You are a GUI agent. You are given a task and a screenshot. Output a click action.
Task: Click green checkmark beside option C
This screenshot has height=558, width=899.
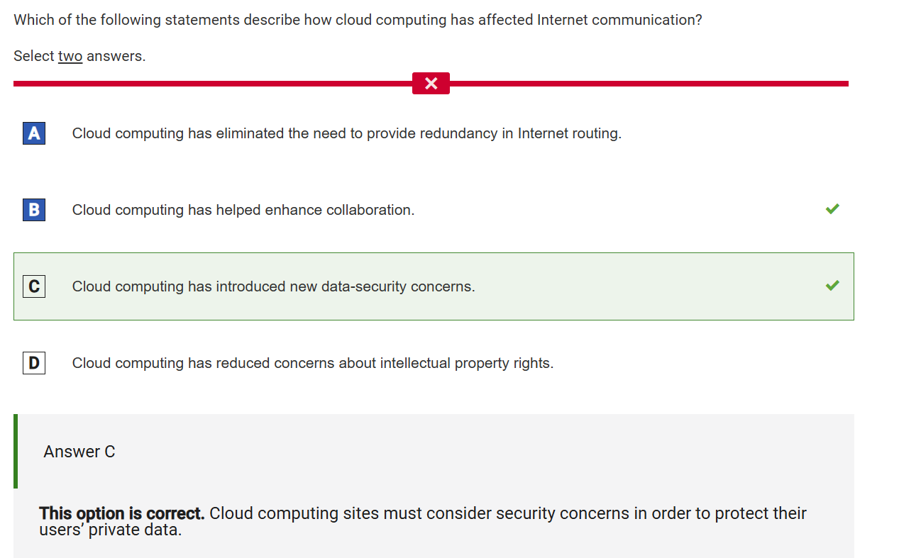pyautogui.click(x=832, y=286)
